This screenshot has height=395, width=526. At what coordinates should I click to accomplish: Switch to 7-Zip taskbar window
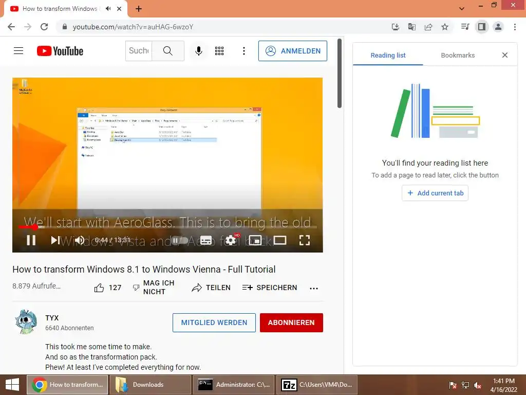[x=316, y=385]
